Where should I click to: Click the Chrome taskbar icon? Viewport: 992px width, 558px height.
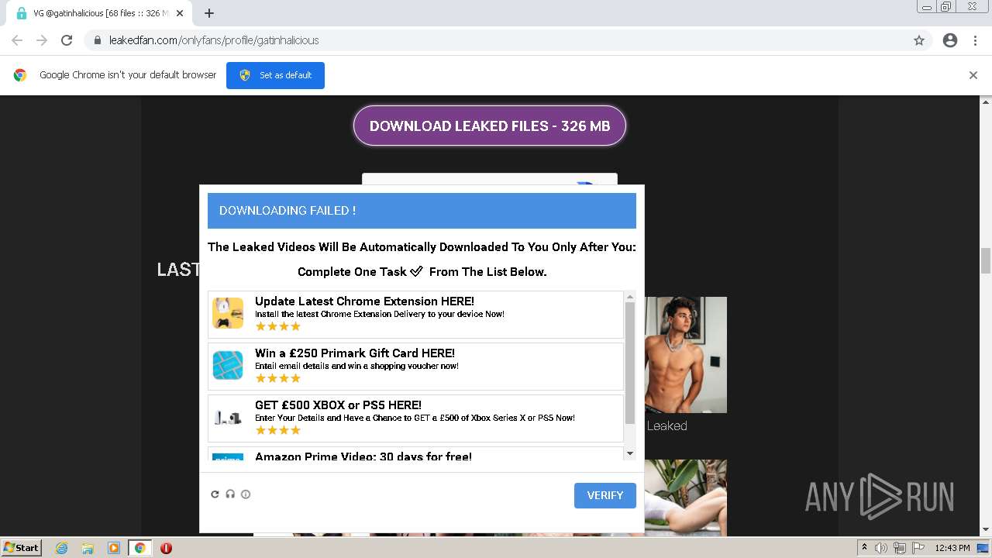[139, 548]
